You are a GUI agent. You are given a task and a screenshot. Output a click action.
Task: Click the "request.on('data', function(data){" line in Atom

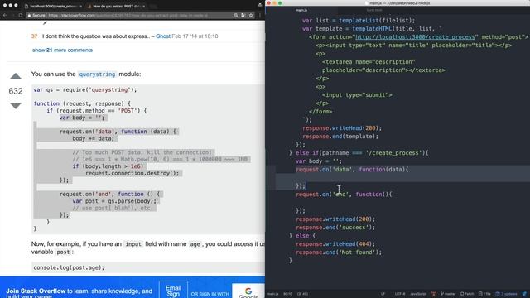click(x=352, y=170)
